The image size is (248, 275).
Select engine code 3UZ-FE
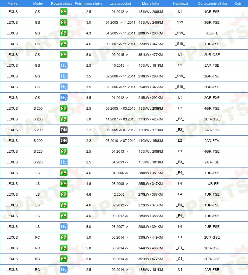click(212, 33)
